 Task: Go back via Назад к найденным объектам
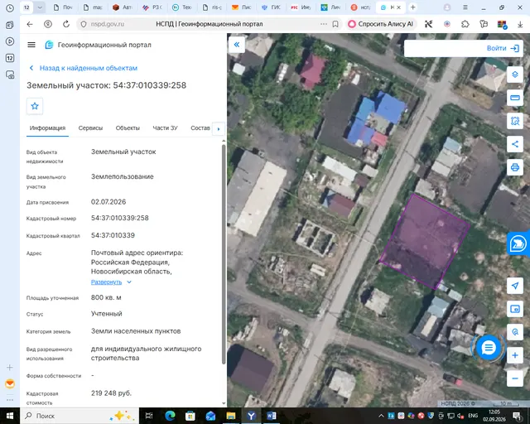[x=83, y=68]
